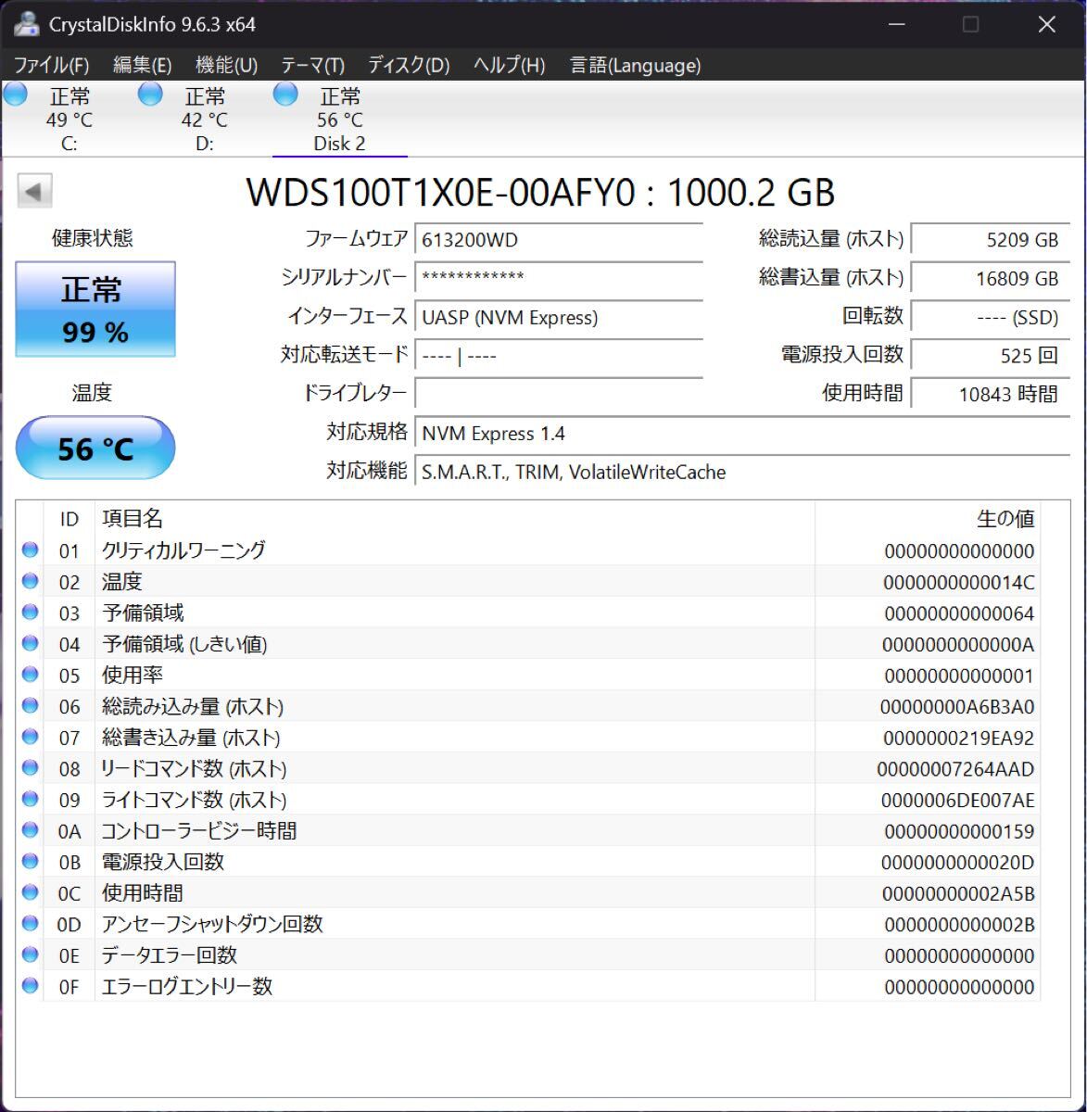Open the ヘルプ(H) menu

click(510, 65)
